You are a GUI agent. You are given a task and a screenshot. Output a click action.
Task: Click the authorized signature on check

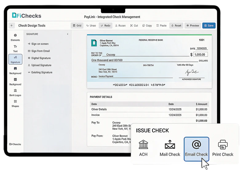pyautogui.click(x=192, y=72)
